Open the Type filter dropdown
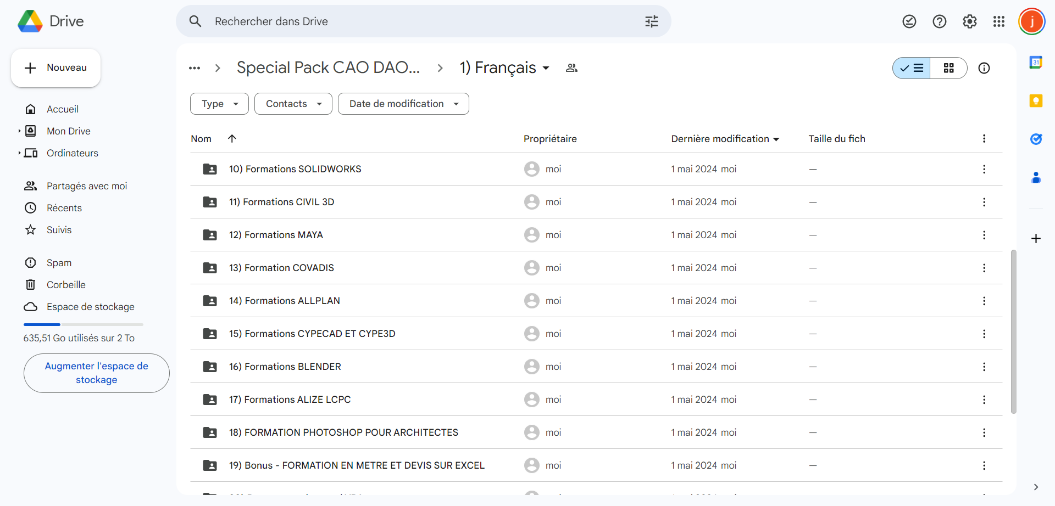1055x506 pixels. click(219, 104)
